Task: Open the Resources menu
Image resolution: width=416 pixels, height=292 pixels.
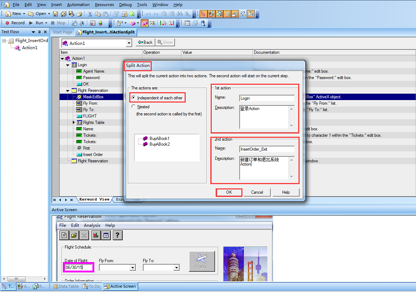Action: (104, 5)
